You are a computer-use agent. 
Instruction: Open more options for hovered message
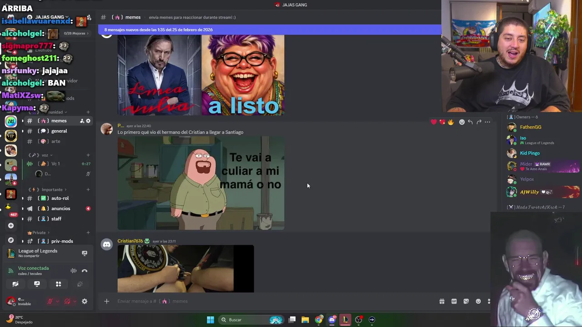coord(487,122)
